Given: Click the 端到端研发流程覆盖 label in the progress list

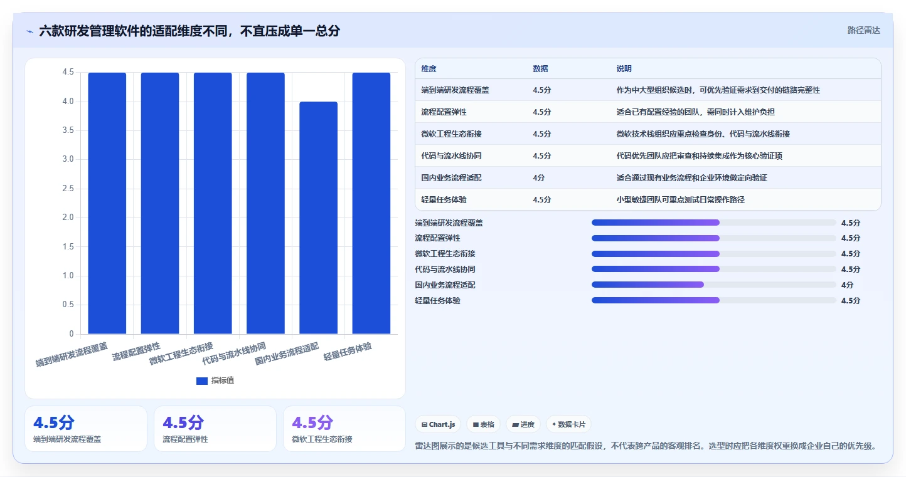Looking at the screenshot, I should click(449, 223).
